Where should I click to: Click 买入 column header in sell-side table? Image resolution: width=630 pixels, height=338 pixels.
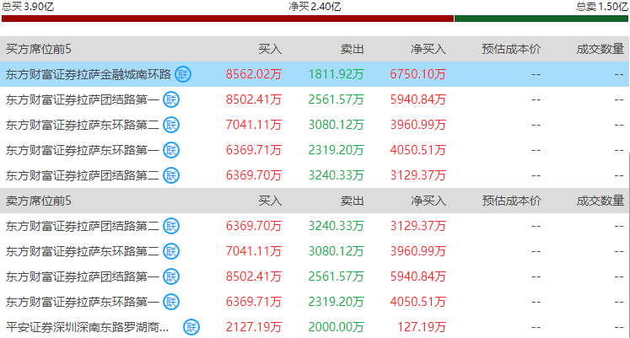click(270, 201)
